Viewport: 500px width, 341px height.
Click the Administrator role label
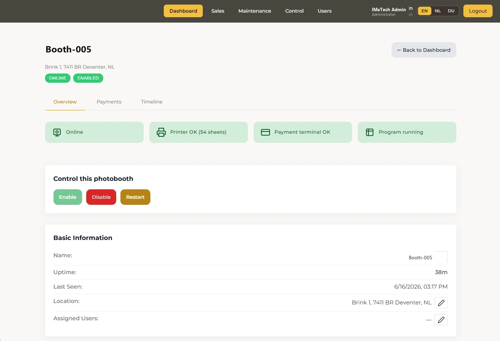383,15
